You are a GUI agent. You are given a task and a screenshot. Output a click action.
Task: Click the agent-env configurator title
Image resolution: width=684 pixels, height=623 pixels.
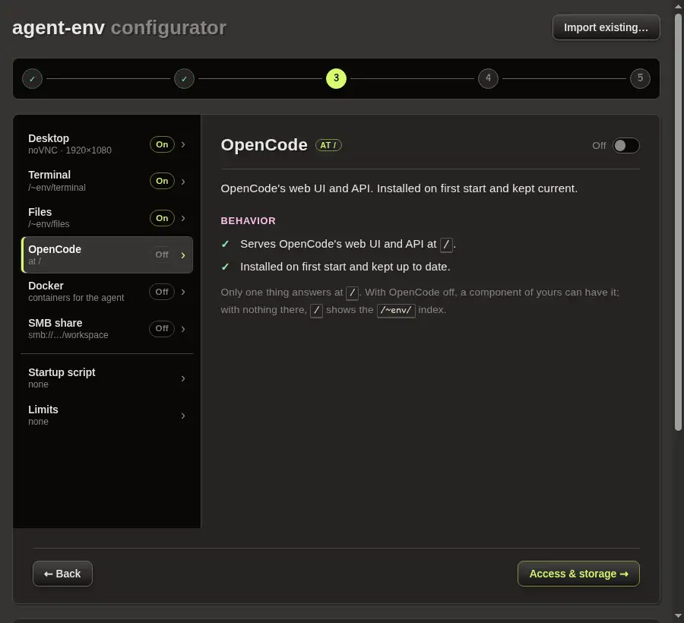pos(119,27)
